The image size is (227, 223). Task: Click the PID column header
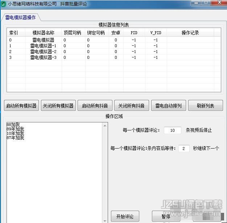(x=134, y=33)
